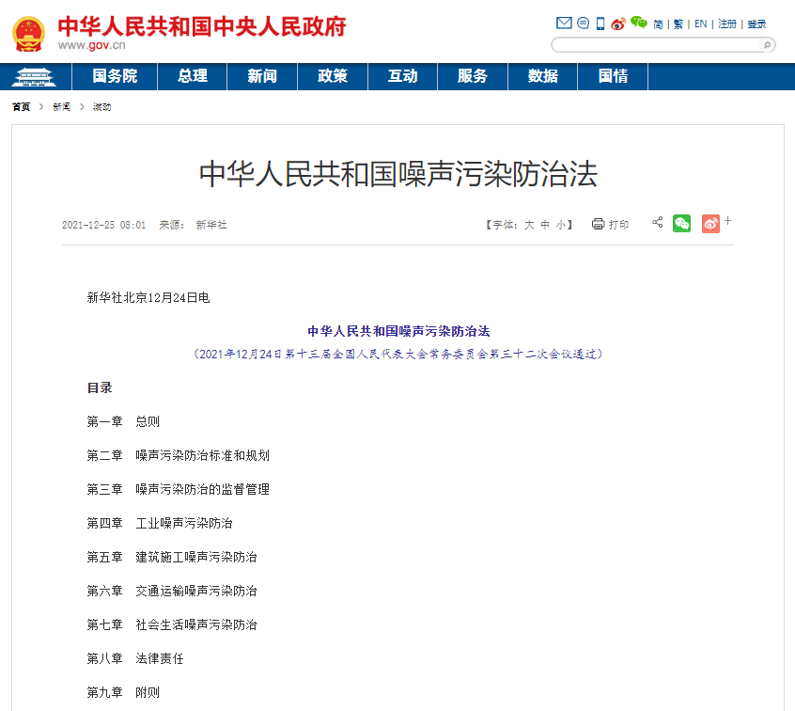Click the gate icon in navigation bar
795x711 pixels.
[33, 77]
